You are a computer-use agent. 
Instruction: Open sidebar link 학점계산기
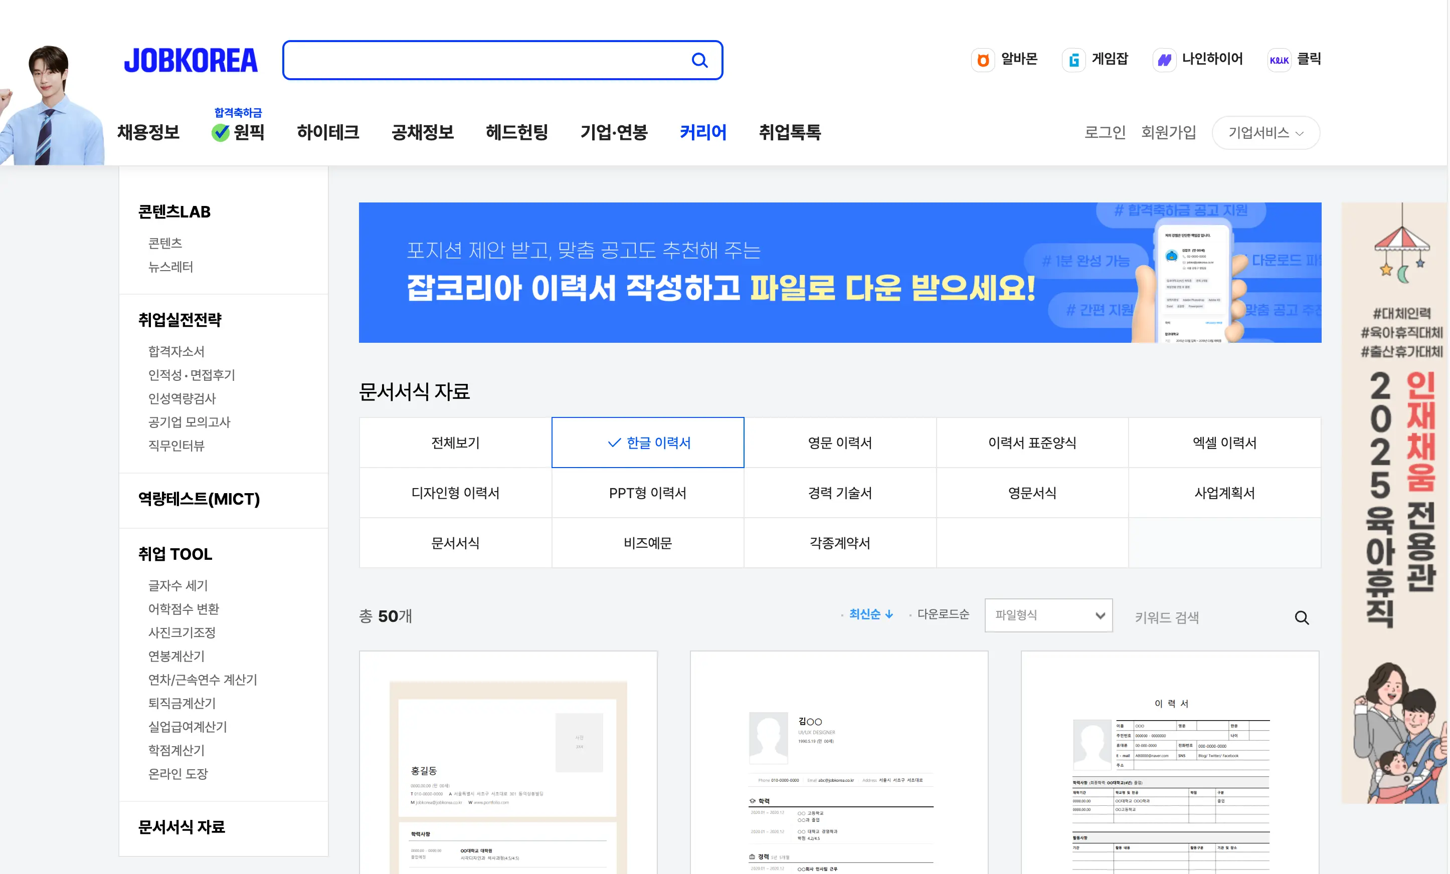pyautogui.click(x=176, y=750)
